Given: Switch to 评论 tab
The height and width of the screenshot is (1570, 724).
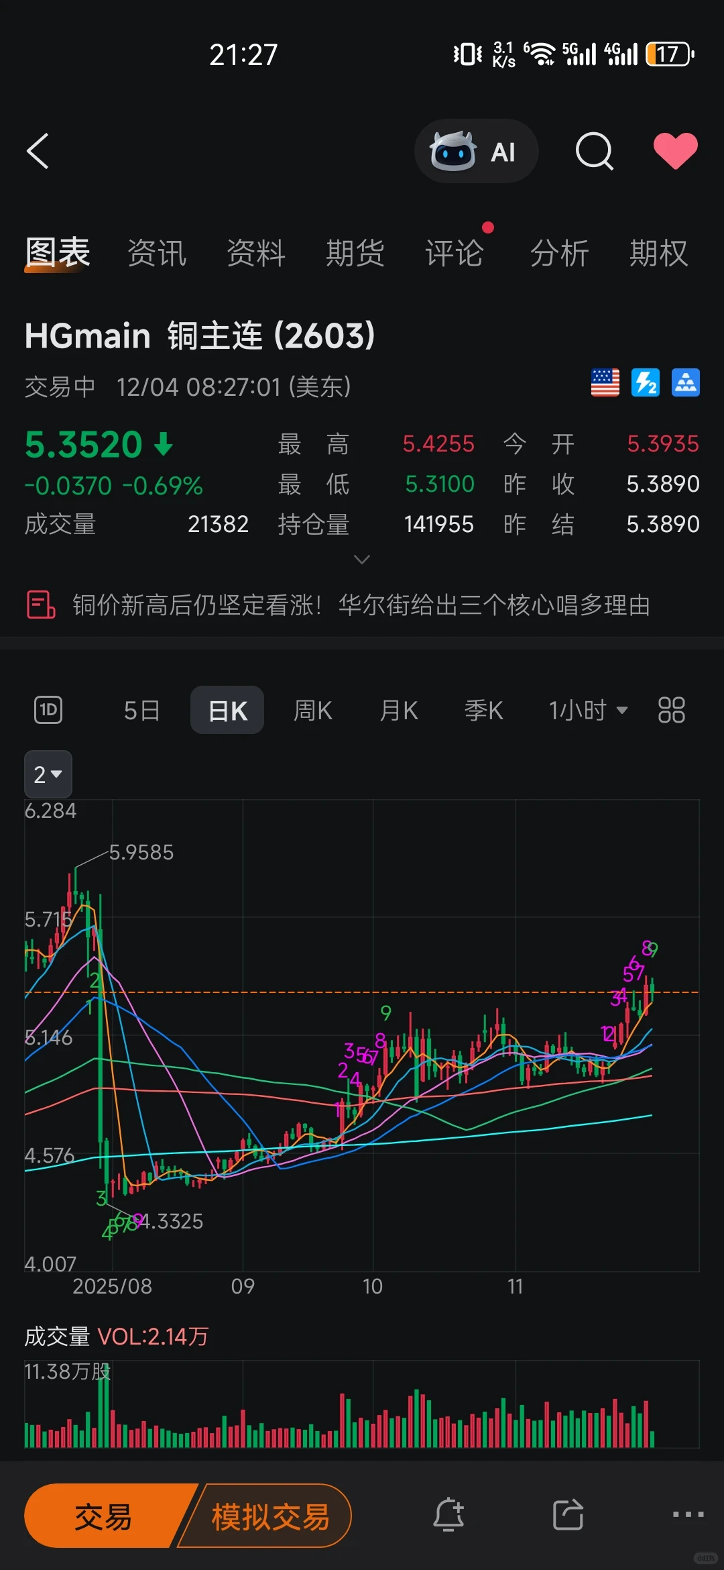Looking at the screenshot, I should click(455, 254).
